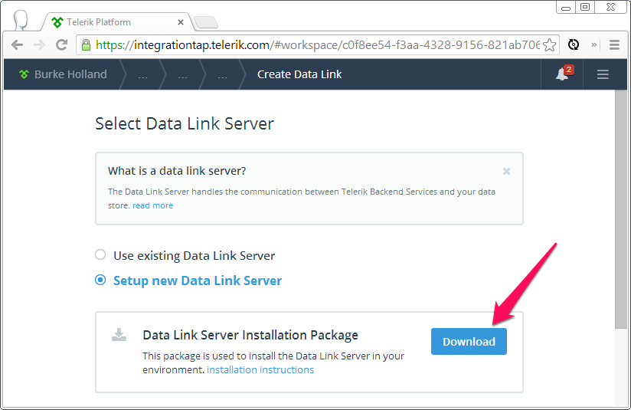This screenshot has width=631, height=410.
Task: Click the download package tray icon
Action: point(119,335)
